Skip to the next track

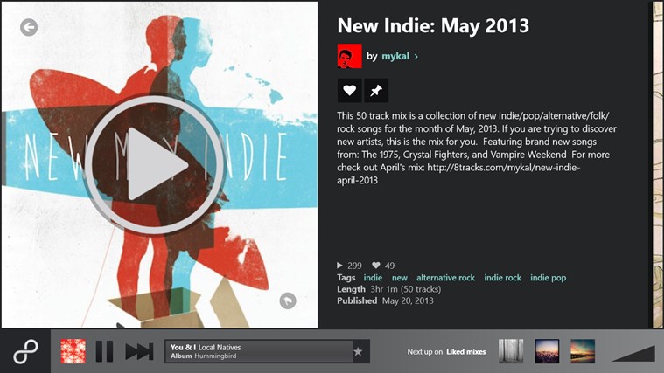pos(139,351)
